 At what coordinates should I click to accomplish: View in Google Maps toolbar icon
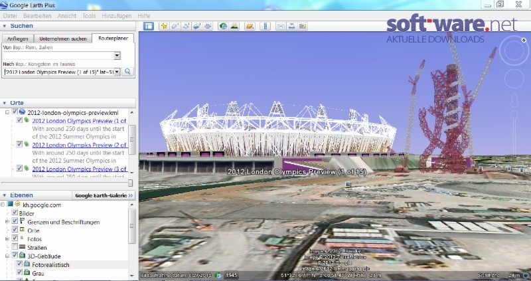click(302, 26)
